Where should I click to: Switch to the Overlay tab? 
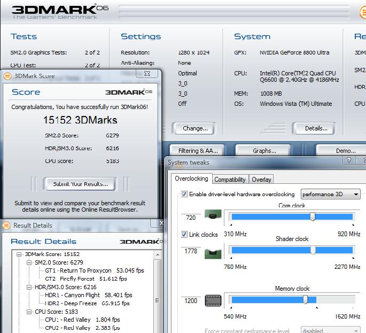click(x=261, y=180)
